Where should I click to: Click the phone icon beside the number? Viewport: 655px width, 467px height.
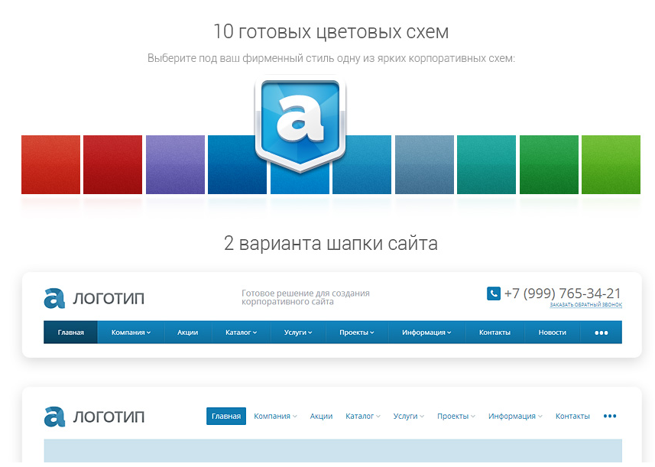(x=493, y=293)
